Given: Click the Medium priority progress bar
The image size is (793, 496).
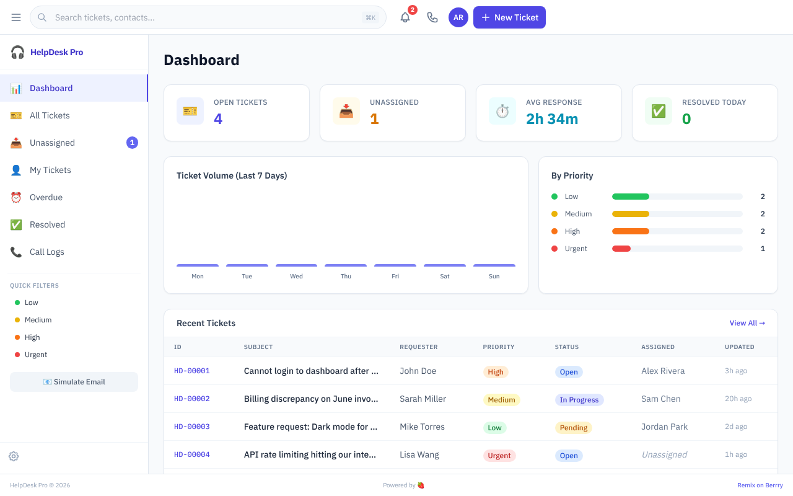Looking at the screenshot, I should click(x=677, y=214).
